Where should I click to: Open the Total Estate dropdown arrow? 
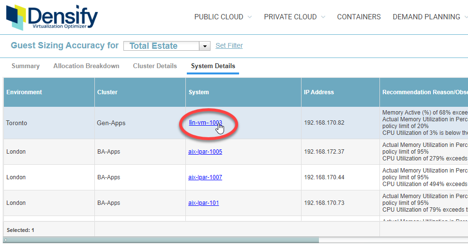(205, 46)
